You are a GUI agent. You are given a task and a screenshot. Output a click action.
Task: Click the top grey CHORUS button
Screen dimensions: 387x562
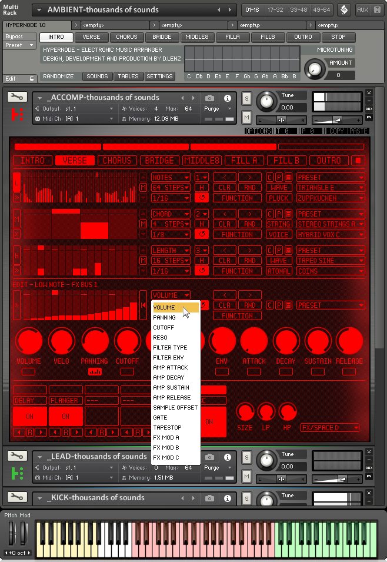pos(126,37)
